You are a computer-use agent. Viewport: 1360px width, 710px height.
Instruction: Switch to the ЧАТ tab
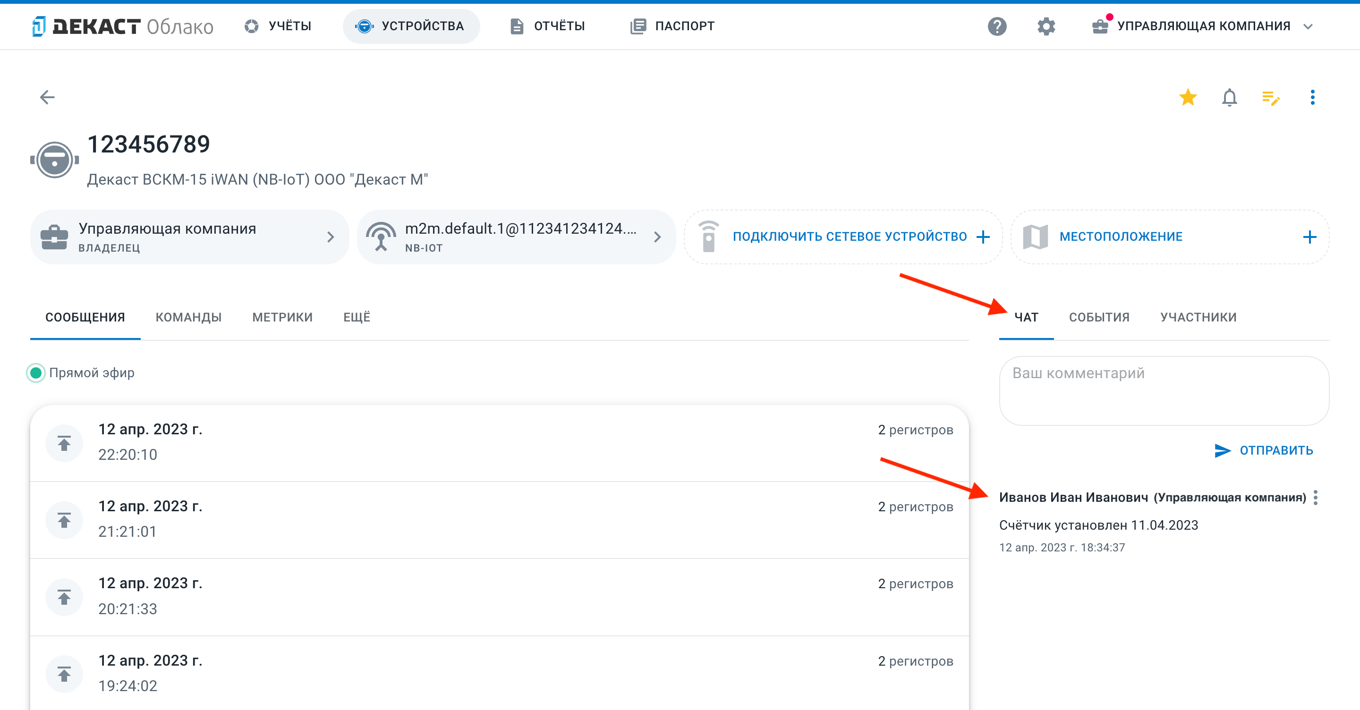[x=1026, y=317]
